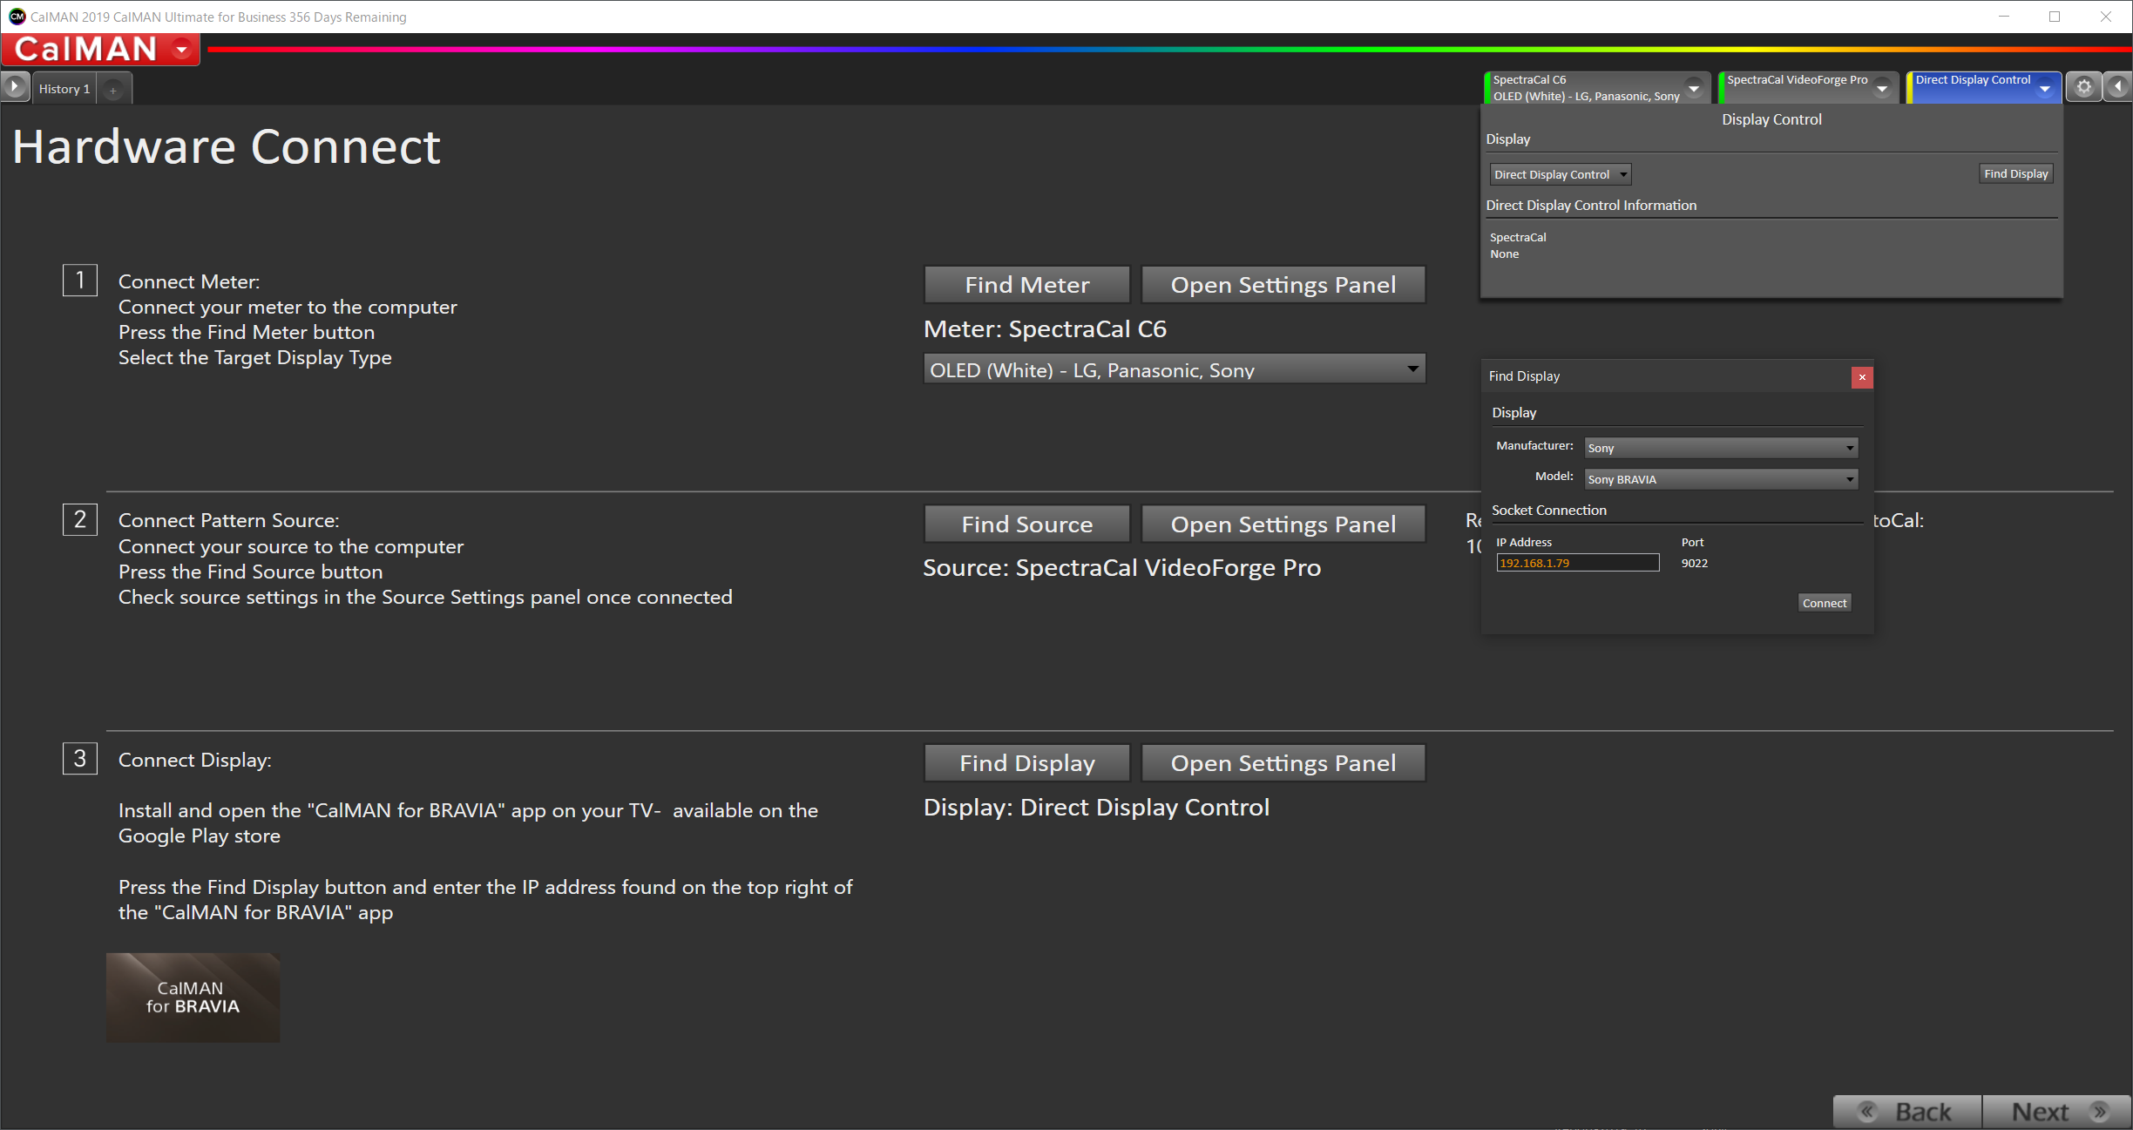Open the Direct Display Control combo box
The image size is (2133, 1130).
1560,174
